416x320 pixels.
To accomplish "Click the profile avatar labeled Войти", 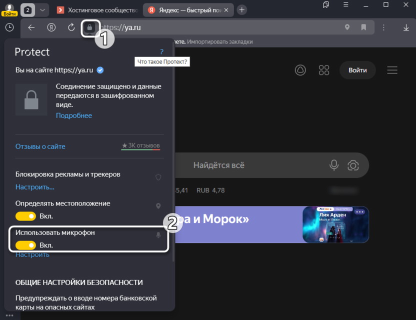I will (x=9, y=10).
